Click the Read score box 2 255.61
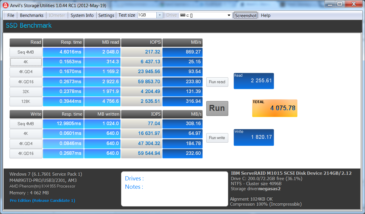The width and height of the screenshot is (365, 214). tap(254, 81)
